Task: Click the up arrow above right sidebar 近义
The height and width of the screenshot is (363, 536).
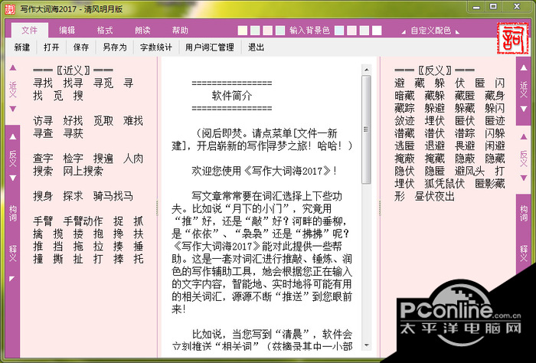Action: (524, 67)
